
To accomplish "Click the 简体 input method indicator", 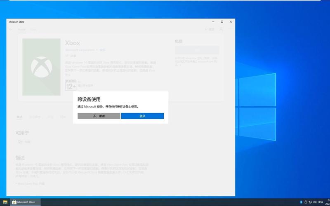I will point(321,202).
